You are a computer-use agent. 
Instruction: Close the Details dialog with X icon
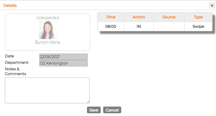click(x=212, y=5)
